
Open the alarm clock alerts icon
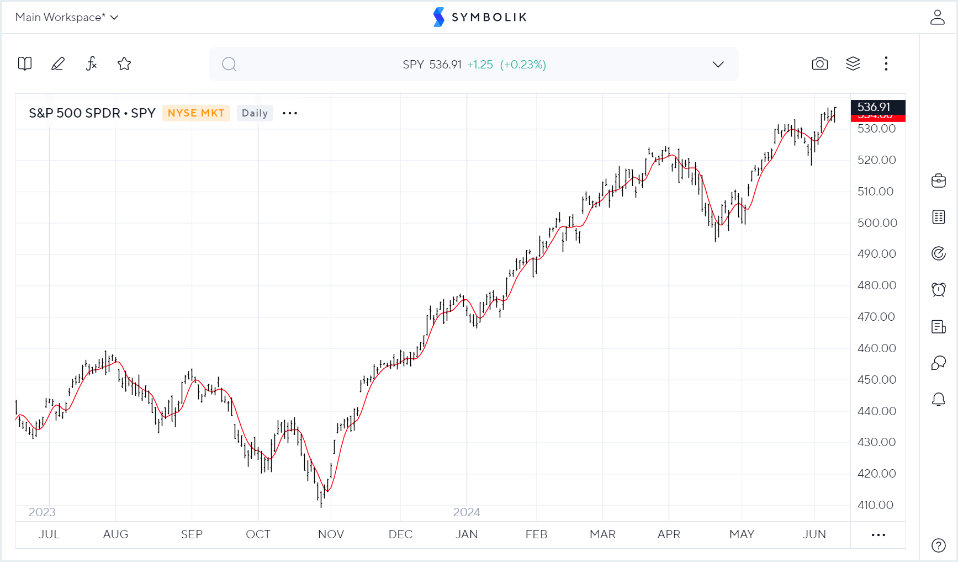[939, 290]
